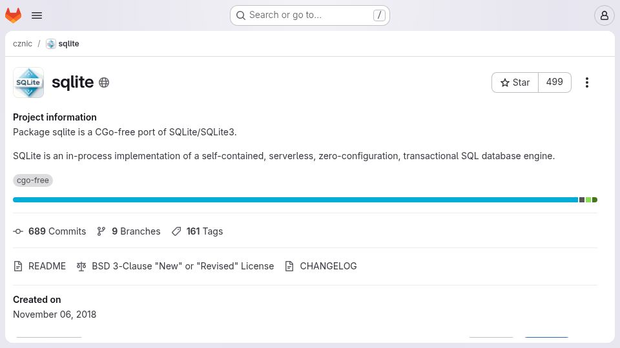This screenshot has height=348, width=620.
Task: View the 161 Tags
Action: 205,231
